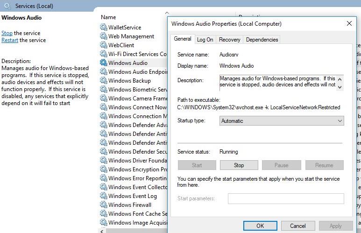The image size is (361, 233).
Task: Click the OK button
Action: (260, 226)
